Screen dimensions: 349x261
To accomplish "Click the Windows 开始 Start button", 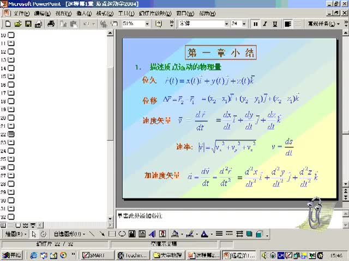I will (x=12, y=255).
